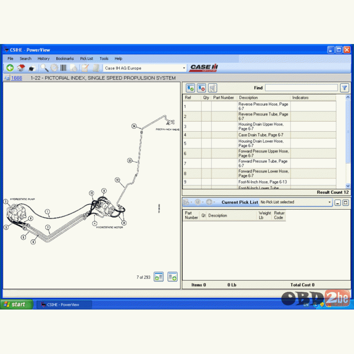The width and height of the screenshot is (354, 354).
Task: Click the parts list scrollbar thumb
Action: click(348, 132)
